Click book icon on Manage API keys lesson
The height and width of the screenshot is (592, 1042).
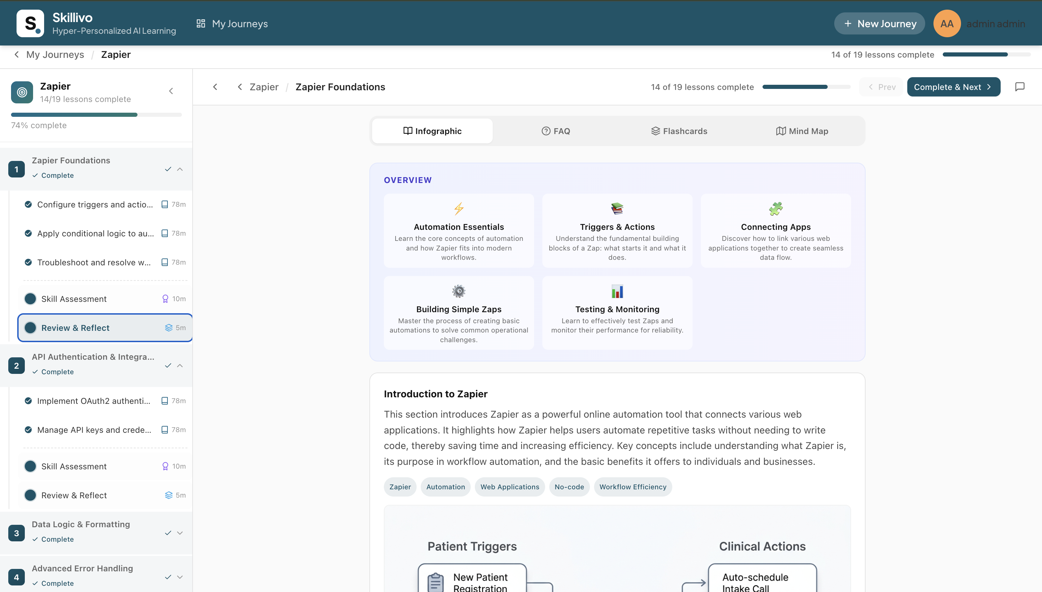[165, 429]
